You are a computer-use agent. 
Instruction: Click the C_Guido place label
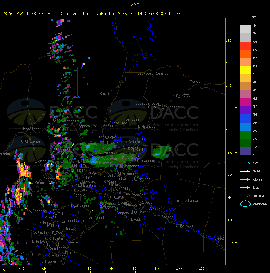[40, 161]
